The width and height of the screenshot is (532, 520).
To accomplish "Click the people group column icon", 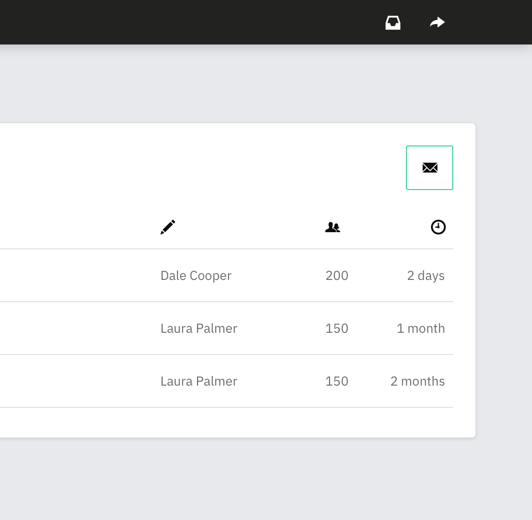I will (x=333, y=227).
